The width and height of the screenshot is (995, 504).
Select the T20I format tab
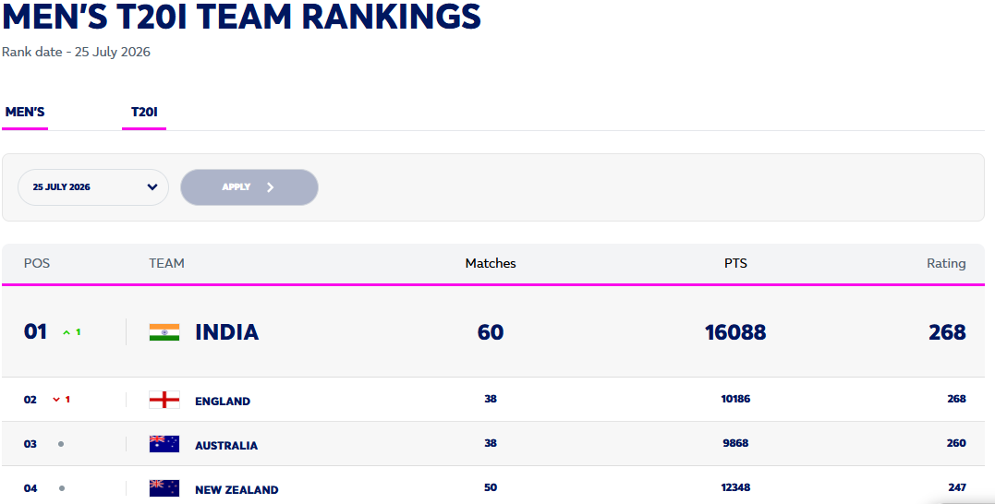click(144, 113)
